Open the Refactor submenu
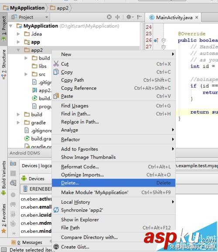This screenshot has width=218, height=252. [x=113, y=139]
